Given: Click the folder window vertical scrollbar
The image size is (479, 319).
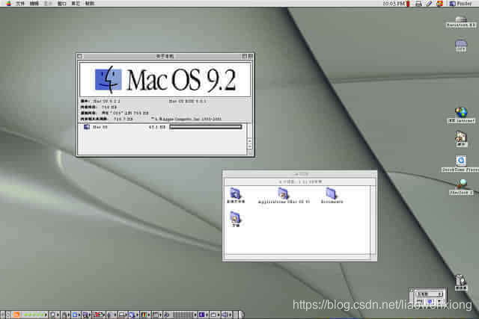Looking at the screenshot, I should coord(373,220).
